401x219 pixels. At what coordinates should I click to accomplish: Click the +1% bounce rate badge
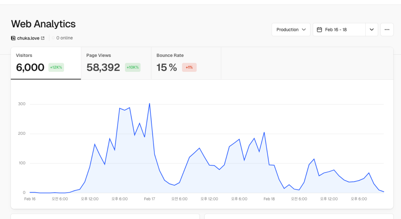coord(189,67)
